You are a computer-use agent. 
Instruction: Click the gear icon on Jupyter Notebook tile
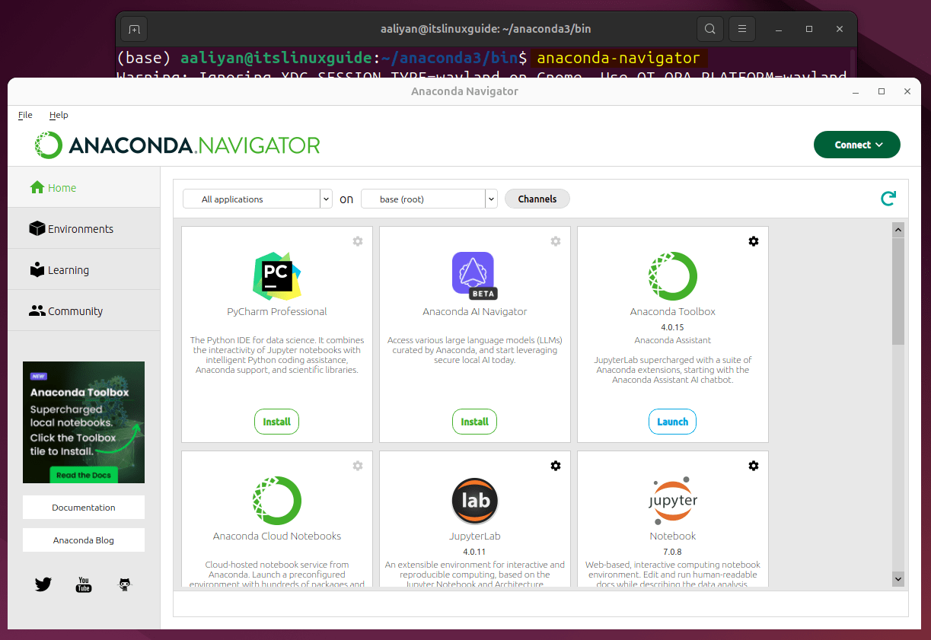[753, 466]
